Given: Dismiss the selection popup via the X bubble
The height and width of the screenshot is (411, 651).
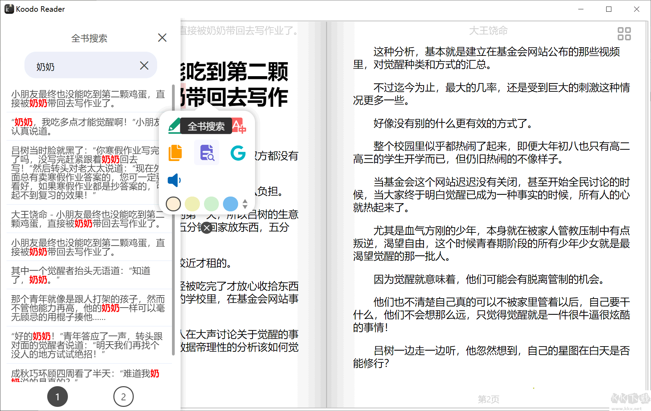Looking at the screenshot, I should (207, 228).
